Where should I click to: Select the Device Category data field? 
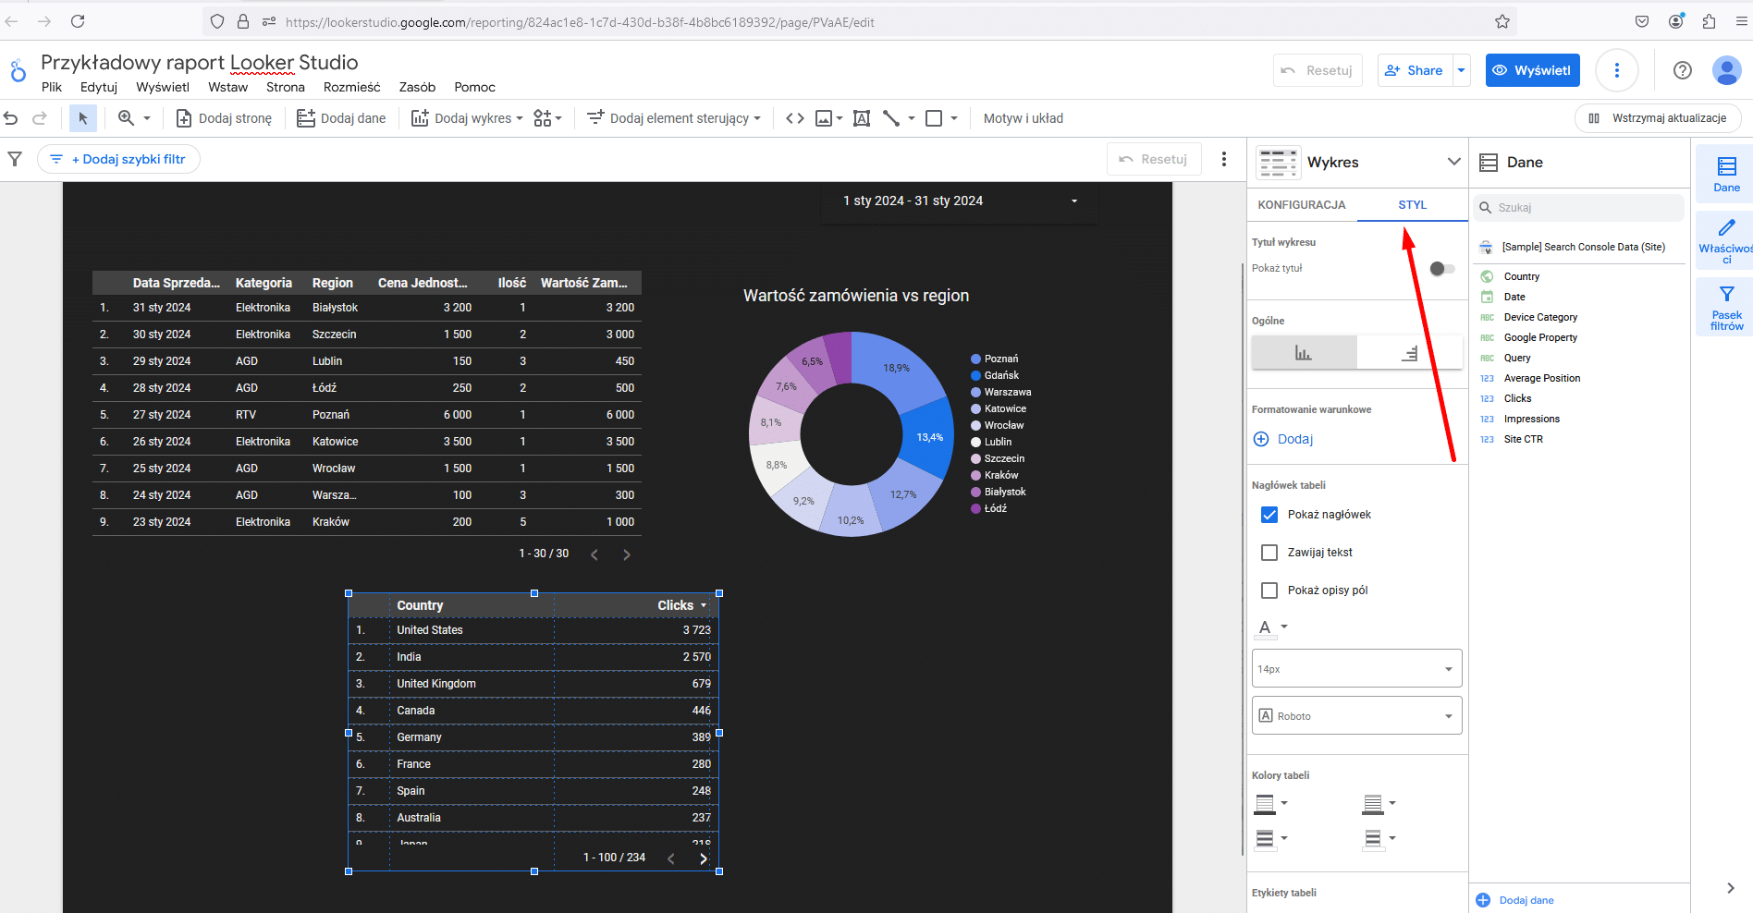click(1540, 317)
